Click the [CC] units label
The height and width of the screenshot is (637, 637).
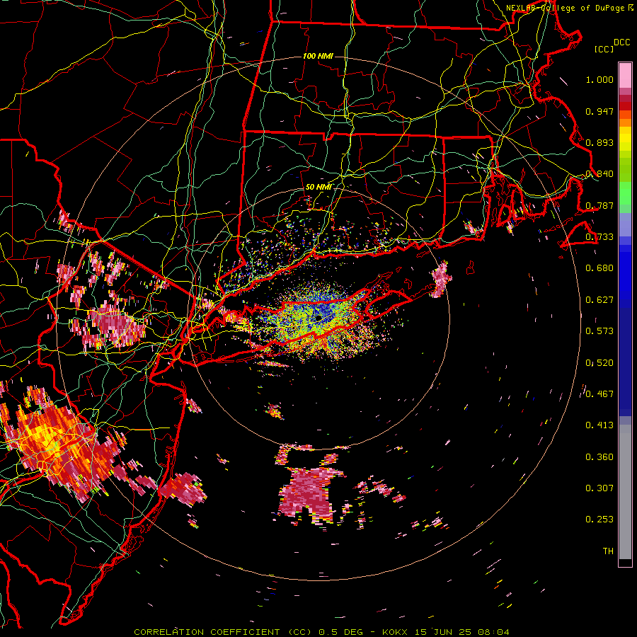coord(604,49)
